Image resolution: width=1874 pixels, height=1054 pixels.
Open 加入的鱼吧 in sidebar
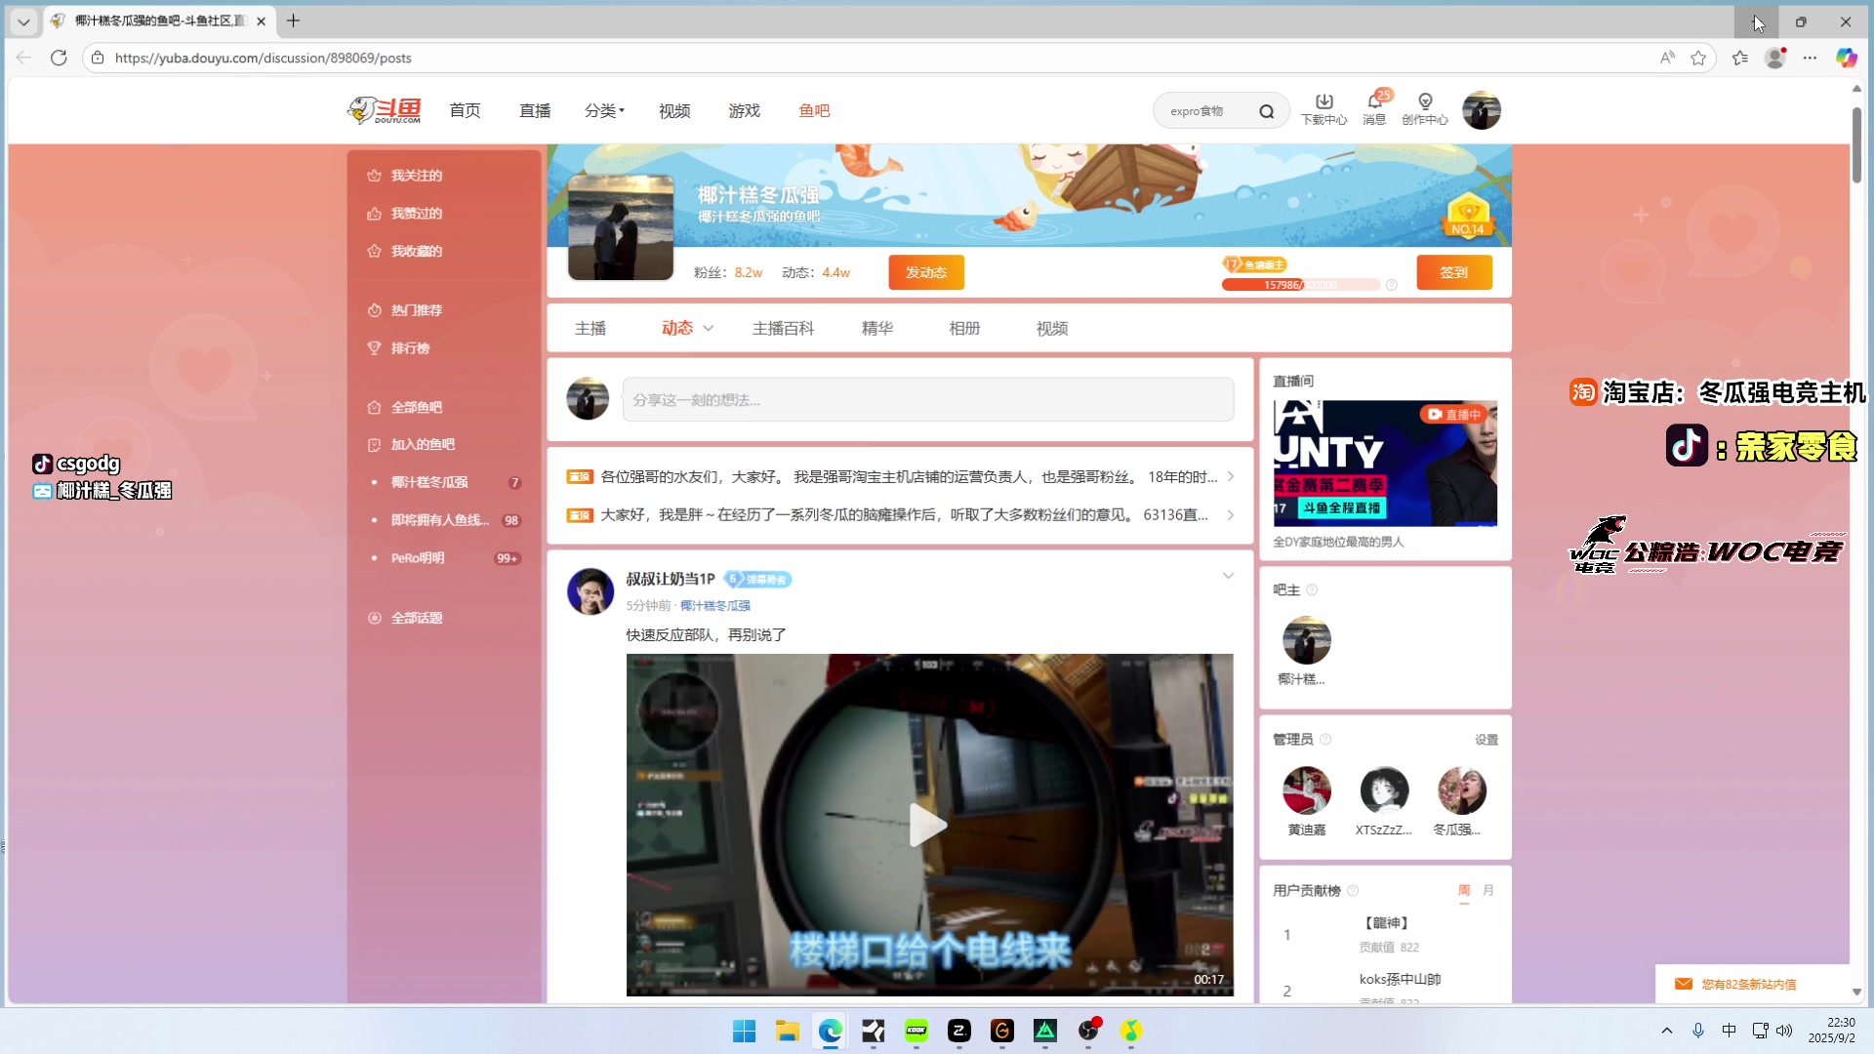(423, 445)
